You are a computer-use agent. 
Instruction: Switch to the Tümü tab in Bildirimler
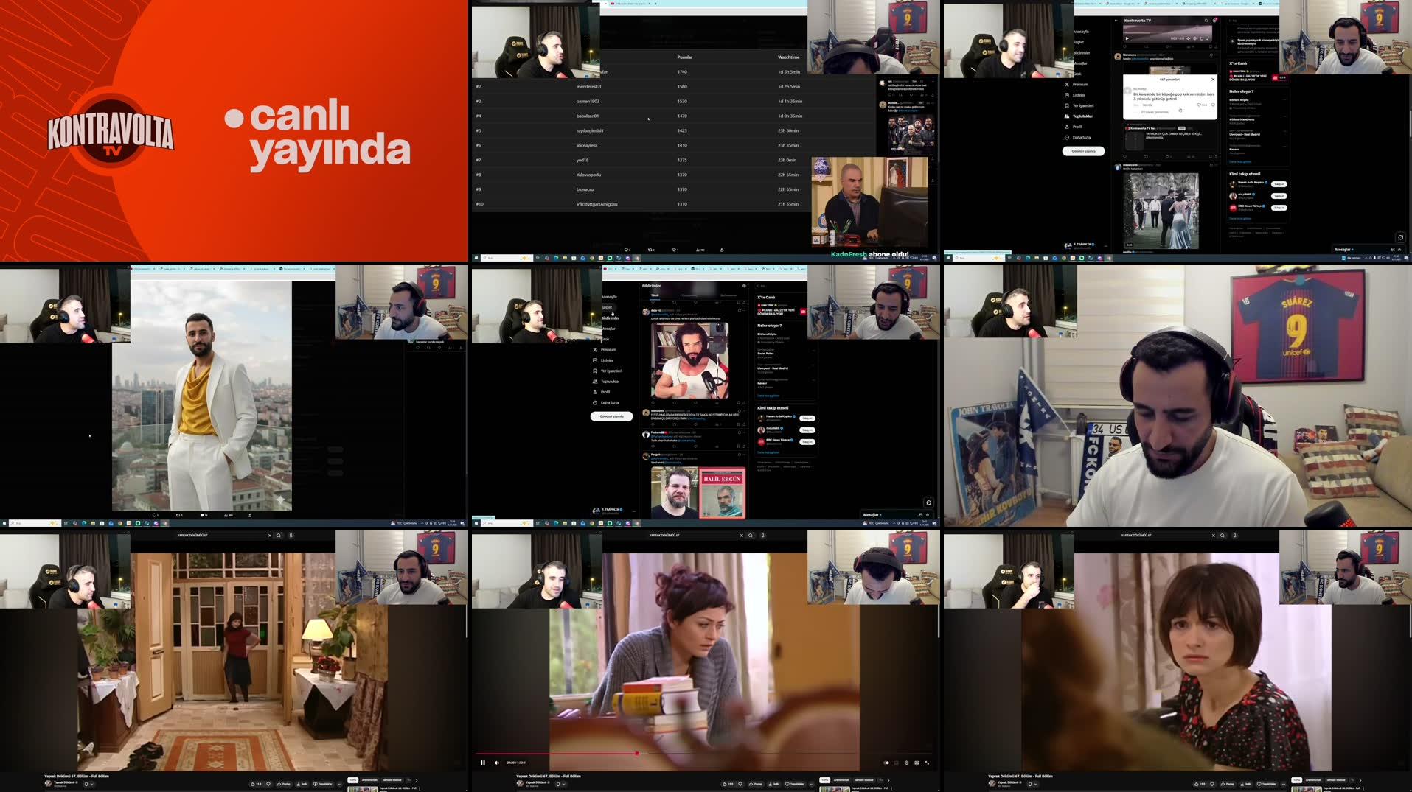654,296
